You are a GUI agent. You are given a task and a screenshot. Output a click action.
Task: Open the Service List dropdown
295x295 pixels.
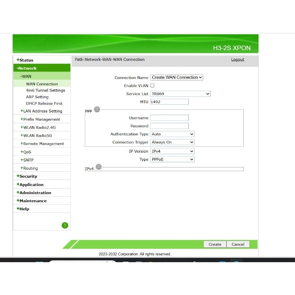pyautogui.click(x=180, y=94)
